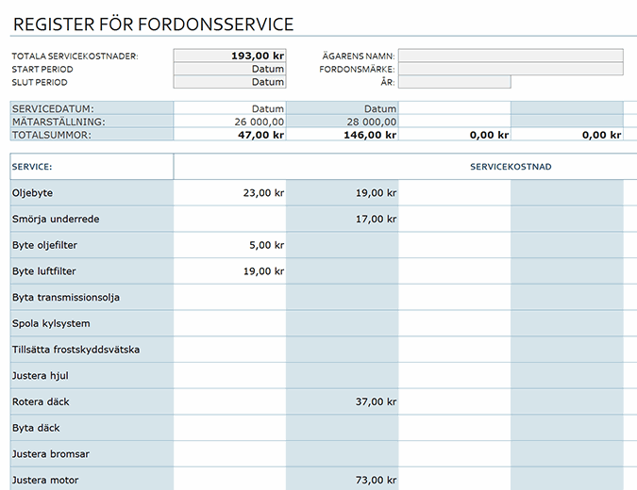
Task: Click the 47,00 kr totalsummor cell
Action: (x=229, y=135)
